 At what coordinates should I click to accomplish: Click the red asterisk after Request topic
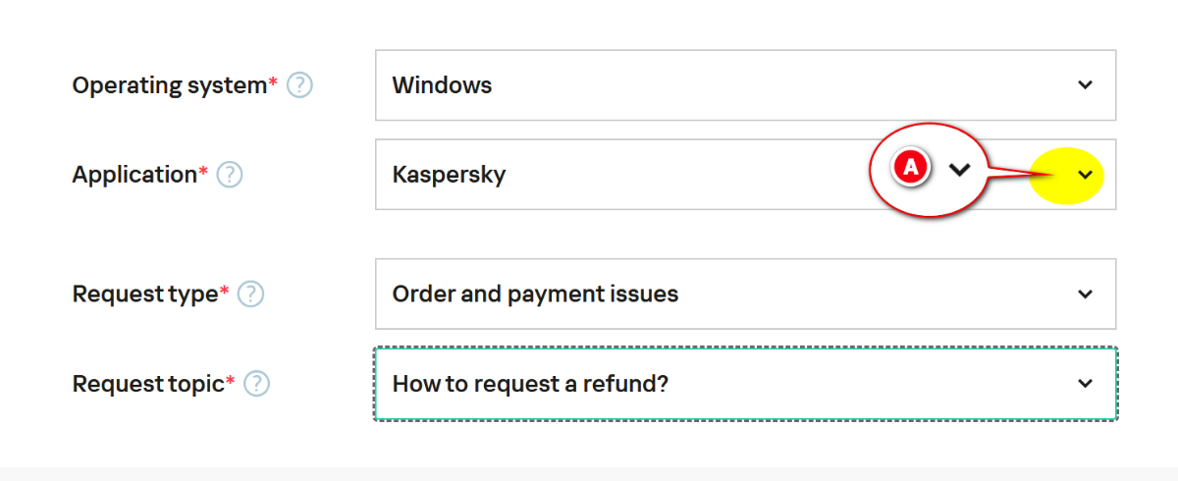click(231, 380)
